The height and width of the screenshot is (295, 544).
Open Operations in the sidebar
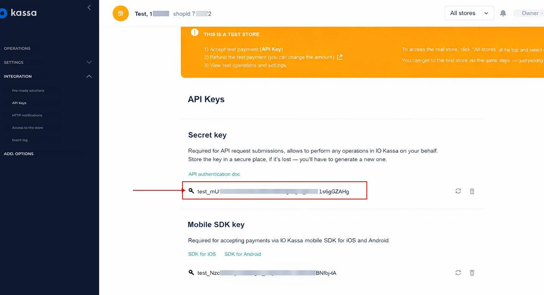[x=17, y=48]
